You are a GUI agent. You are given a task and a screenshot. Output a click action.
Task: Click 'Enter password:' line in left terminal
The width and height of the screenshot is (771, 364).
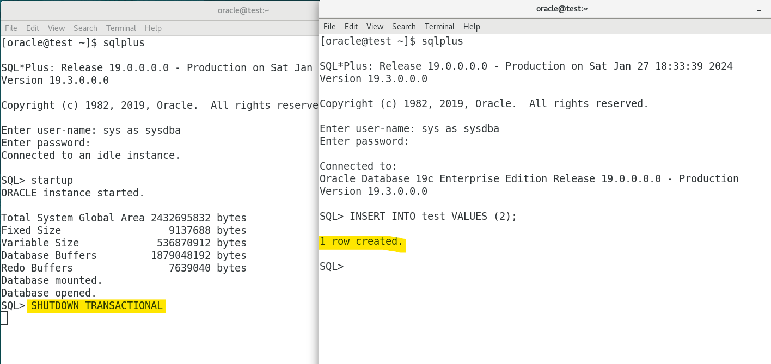point(46,143)
